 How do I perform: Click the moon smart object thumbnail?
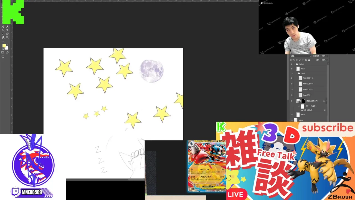pos(298,101)
